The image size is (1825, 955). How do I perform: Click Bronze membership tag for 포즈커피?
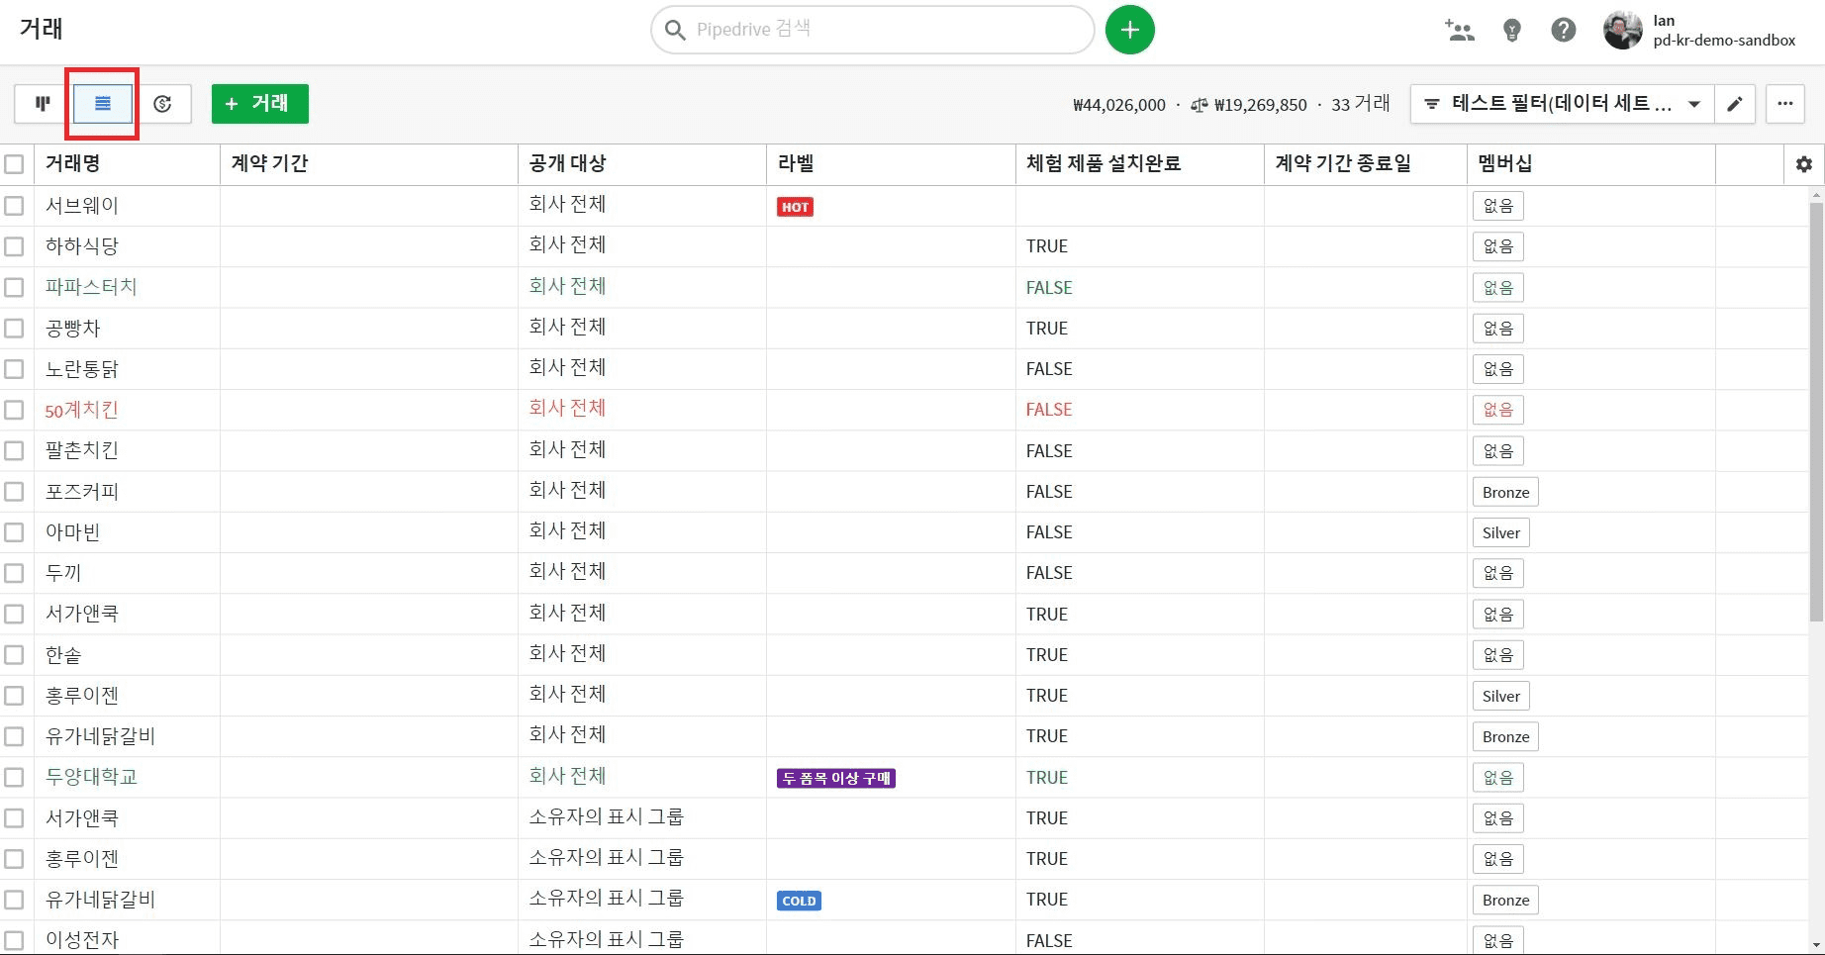click(x=1505, y=492)
